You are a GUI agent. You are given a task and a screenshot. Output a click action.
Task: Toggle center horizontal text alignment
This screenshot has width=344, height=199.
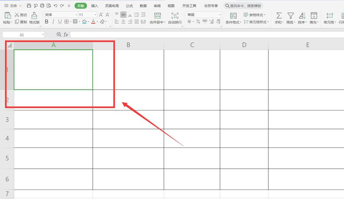123,22
